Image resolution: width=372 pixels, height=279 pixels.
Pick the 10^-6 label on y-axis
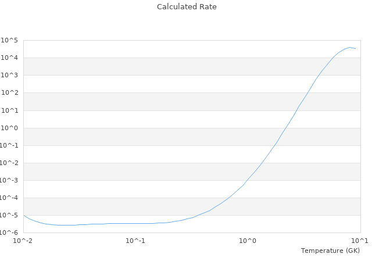pos(9,233)
